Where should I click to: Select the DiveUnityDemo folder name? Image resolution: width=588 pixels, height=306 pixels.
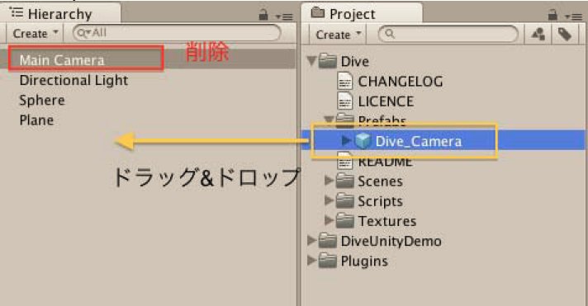coord(391,241)
